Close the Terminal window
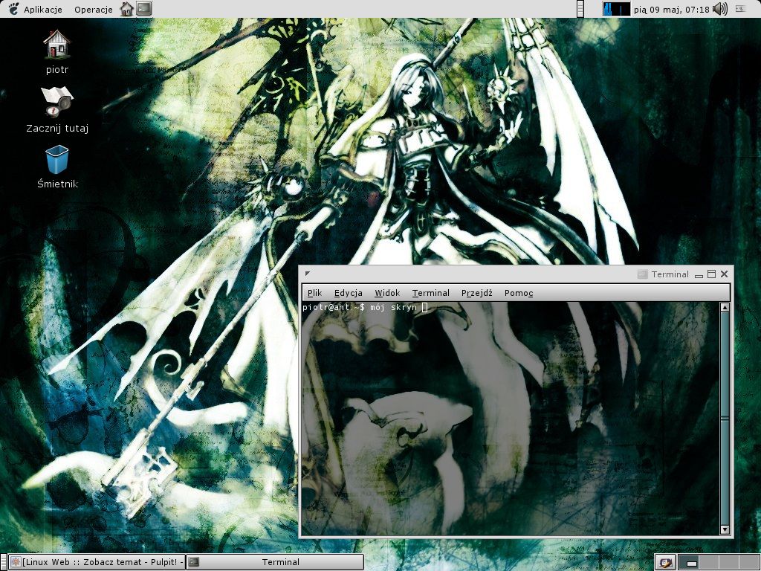This screenshot has width=761, height=571. pyautogui.click(x=724, y=274)
